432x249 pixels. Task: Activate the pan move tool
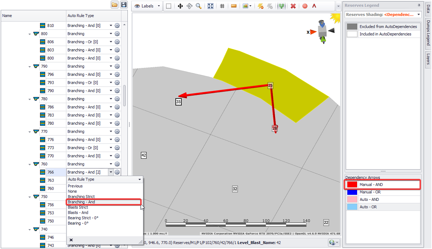(180, 6)
